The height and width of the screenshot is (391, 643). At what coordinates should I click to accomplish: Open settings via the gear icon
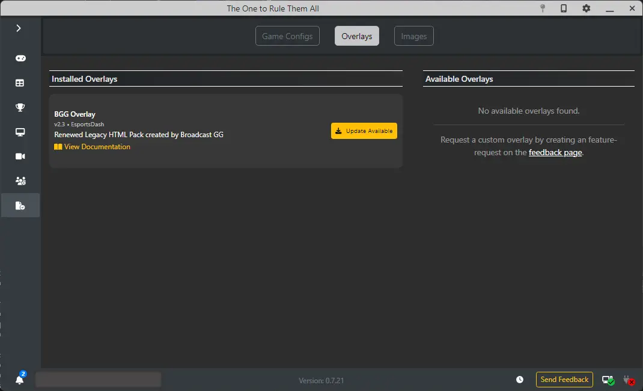click(x=586, y=8)
